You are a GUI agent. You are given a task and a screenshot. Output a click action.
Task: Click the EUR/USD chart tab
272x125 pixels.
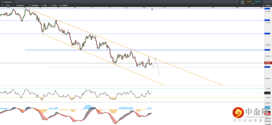7,2
